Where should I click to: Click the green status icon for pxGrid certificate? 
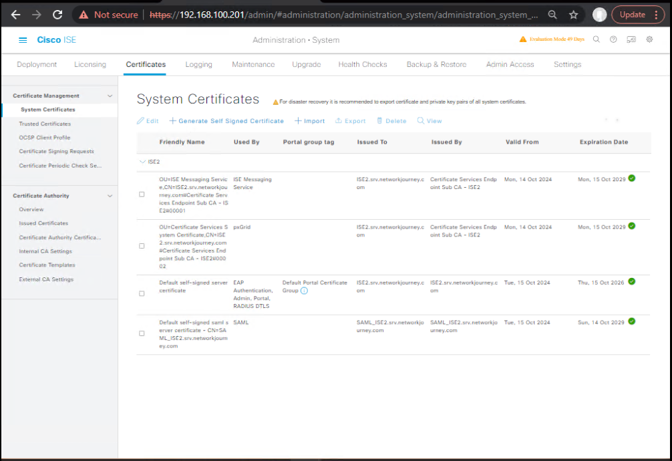(x=632, y=226)
